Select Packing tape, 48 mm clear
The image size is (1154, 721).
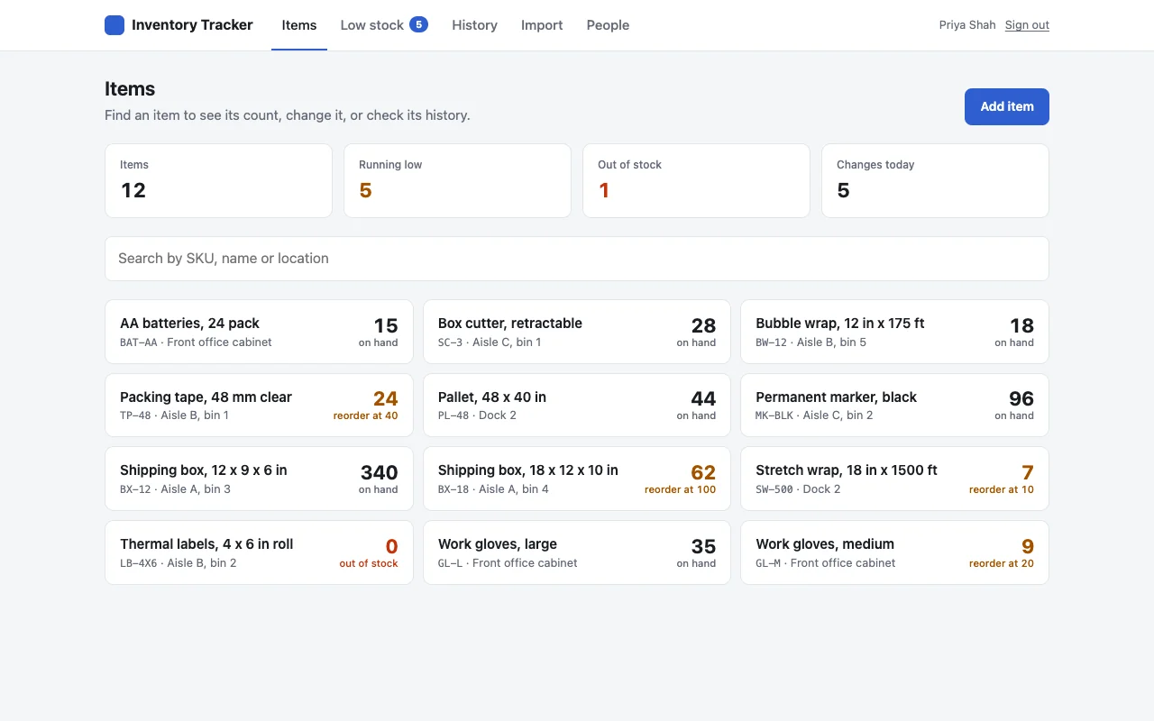point(259,406)
